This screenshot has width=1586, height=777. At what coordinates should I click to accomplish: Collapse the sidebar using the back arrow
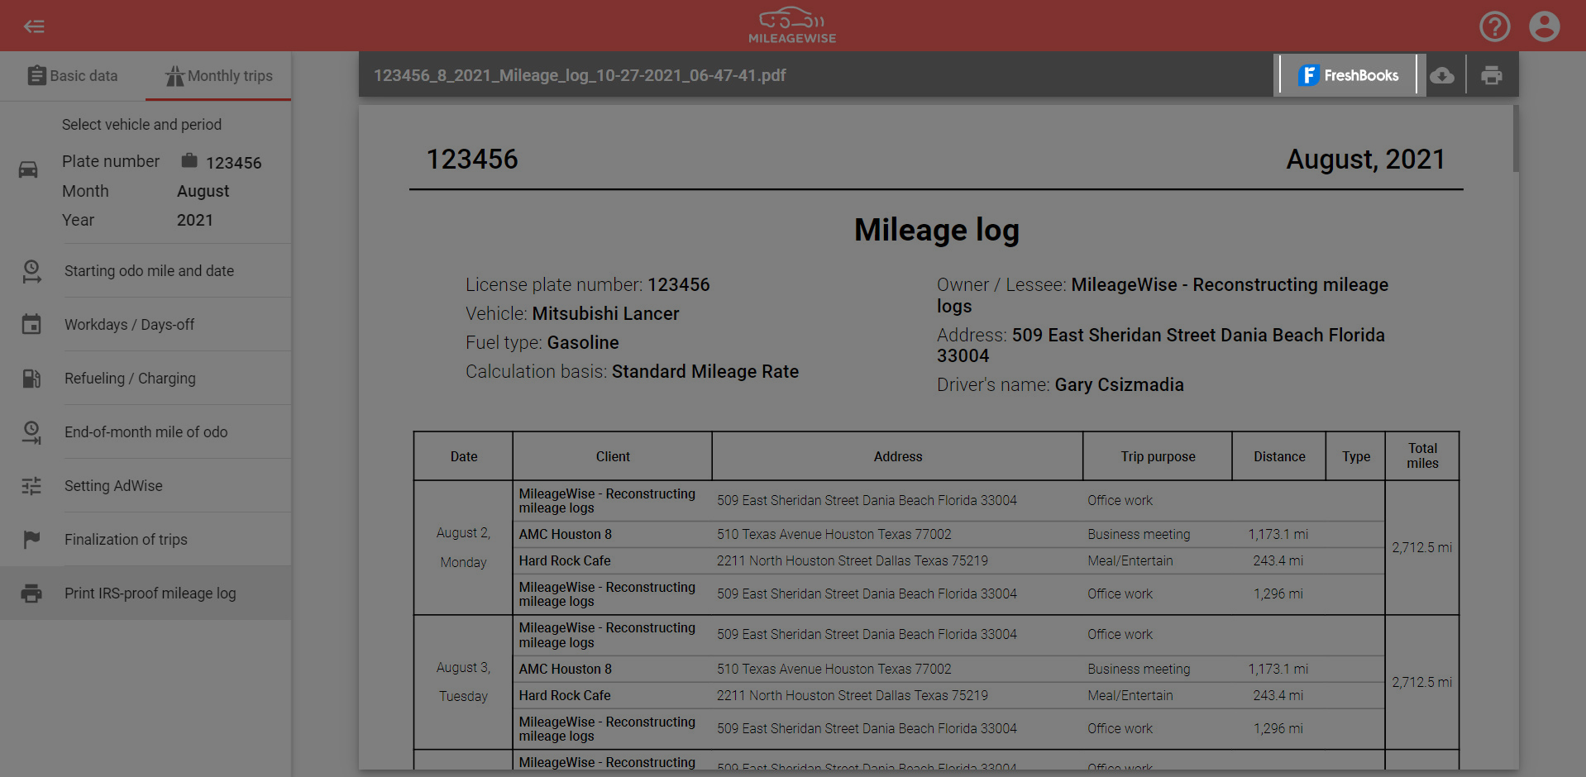point(34,26)
